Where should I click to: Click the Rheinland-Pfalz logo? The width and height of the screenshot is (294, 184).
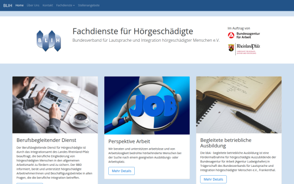coord(244,49)
